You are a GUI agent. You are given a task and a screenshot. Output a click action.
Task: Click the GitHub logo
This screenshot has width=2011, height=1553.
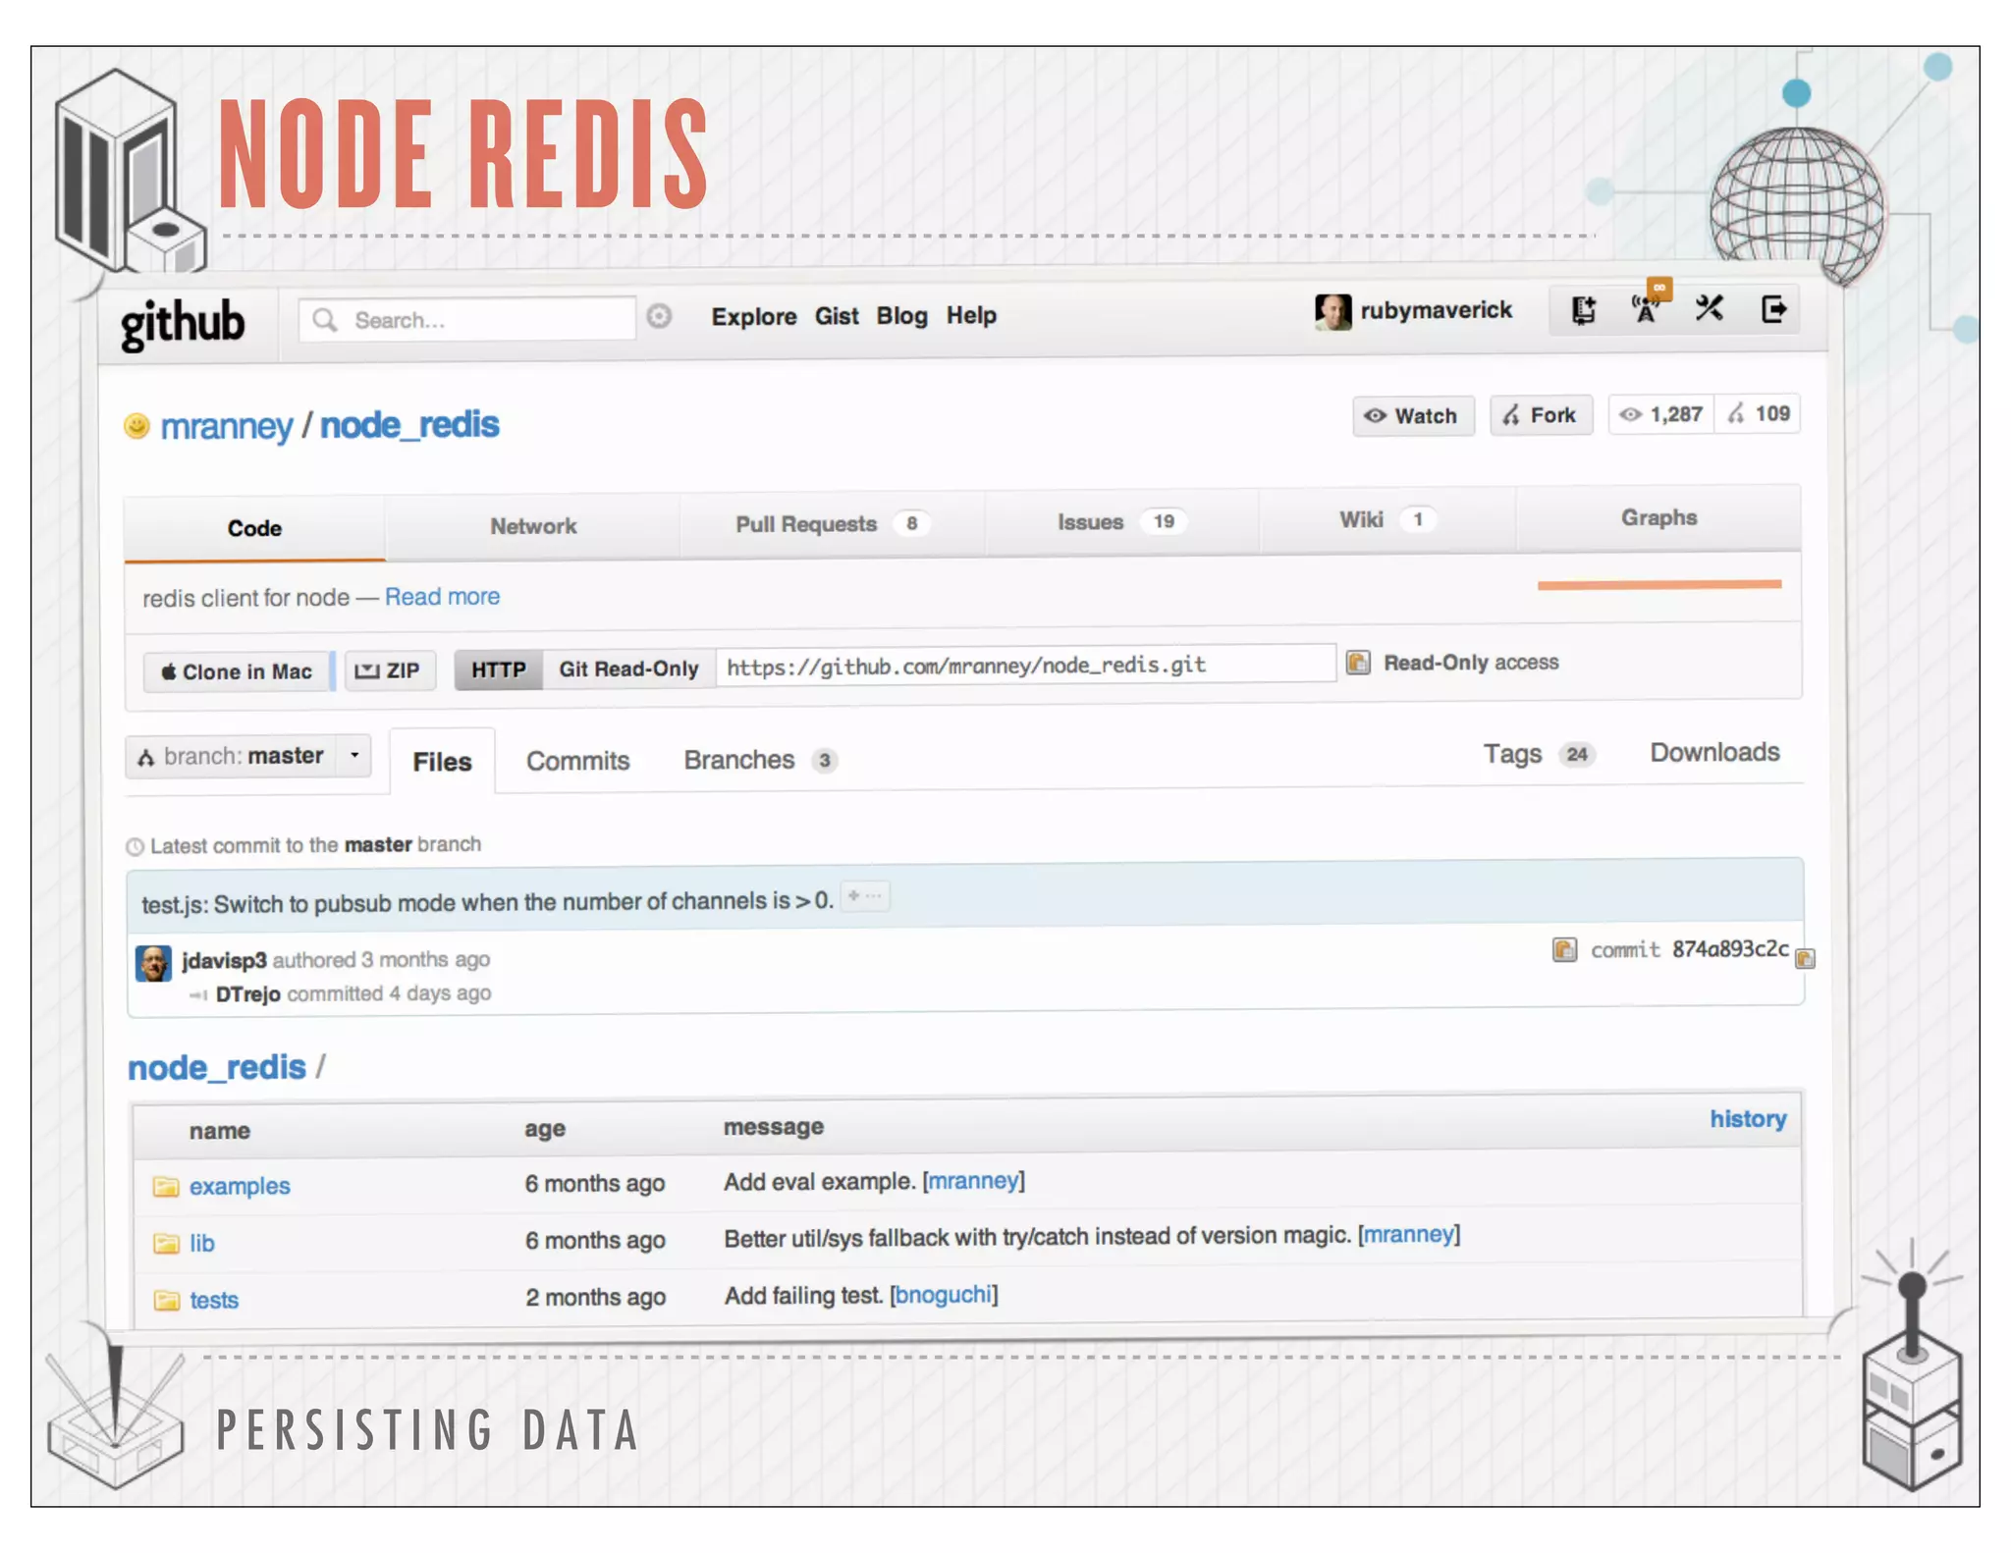pyautogui.click(x=183, y=323)
